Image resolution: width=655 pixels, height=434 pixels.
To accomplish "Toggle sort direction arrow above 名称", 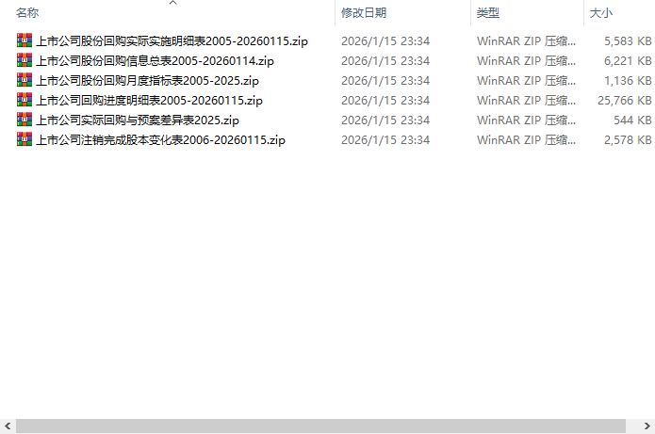I will (173, 3).
